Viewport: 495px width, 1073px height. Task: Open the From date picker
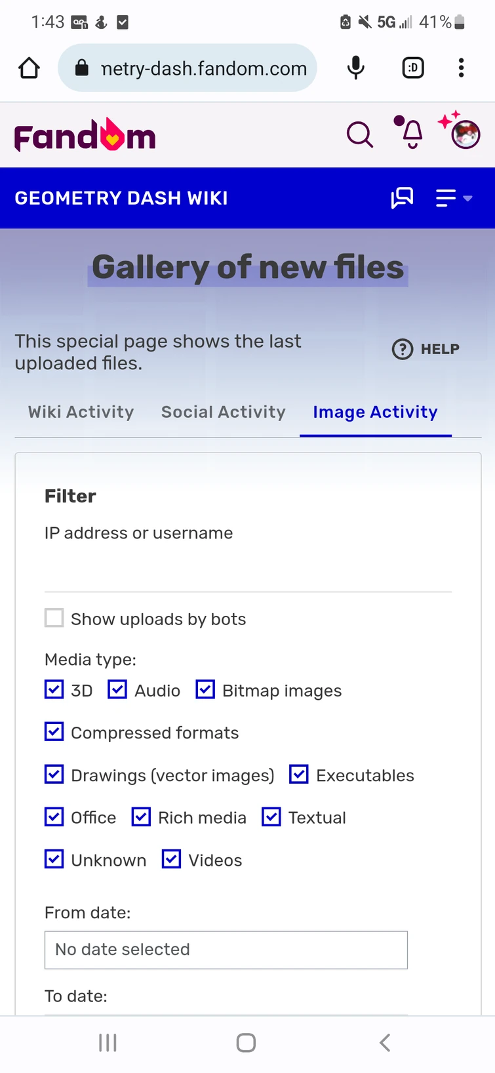pyautogui.click(x=226, y=950)
